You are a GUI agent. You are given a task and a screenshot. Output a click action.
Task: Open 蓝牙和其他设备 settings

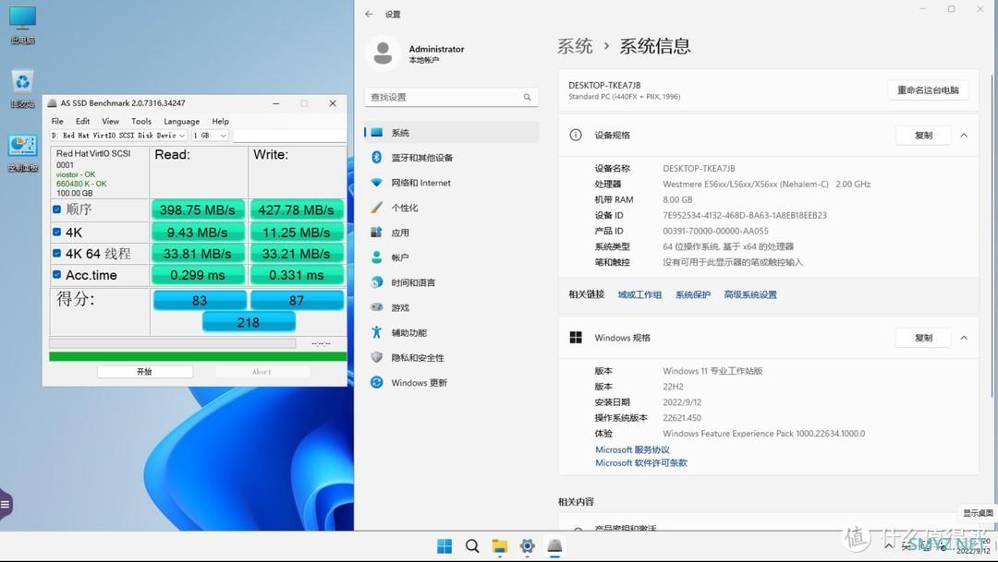(x=452, y=158)
